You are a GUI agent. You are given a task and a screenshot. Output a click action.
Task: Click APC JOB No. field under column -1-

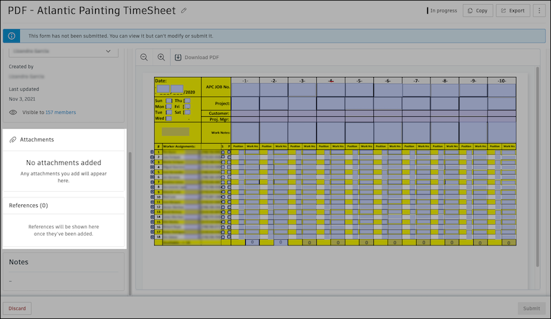pos(245,90)
